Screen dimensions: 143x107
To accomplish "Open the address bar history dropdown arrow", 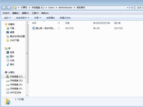I will [x=128, y=8].
